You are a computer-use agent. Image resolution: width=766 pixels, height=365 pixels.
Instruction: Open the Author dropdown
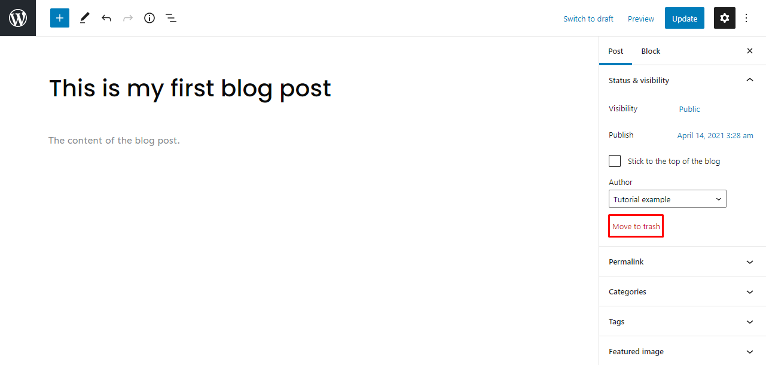coord(667,199)
